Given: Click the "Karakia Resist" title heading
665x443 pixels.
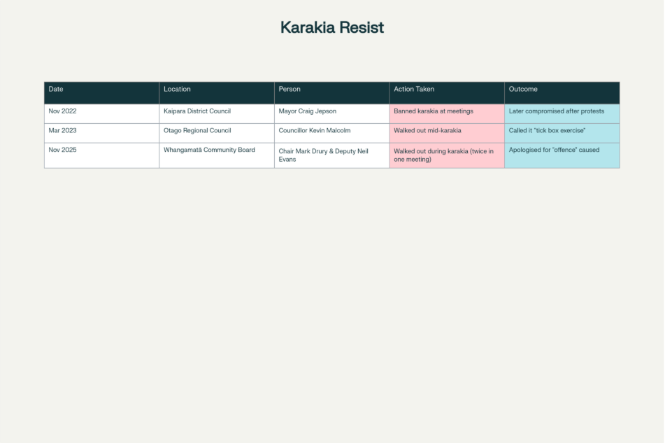Looking at the screenshot, I should click(x=332, y=27).
